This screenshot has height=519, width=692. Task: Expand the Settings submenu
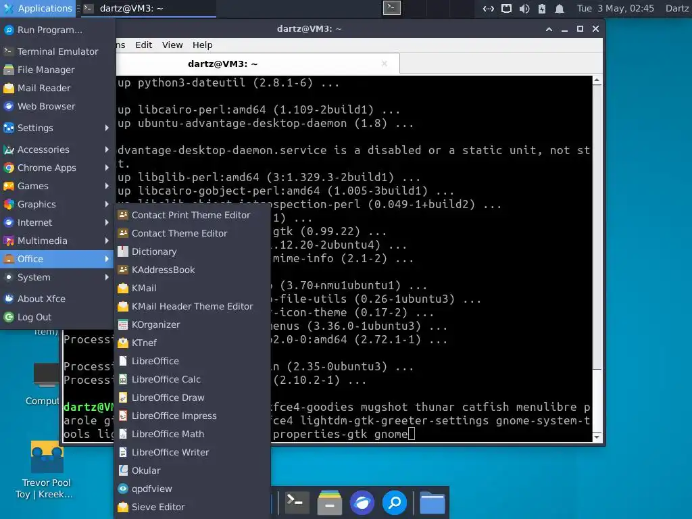pyautogui.click(x=57, y=128)
